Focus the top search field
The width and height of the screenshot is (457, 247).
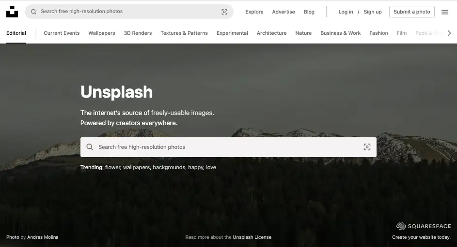coord(129,12)
